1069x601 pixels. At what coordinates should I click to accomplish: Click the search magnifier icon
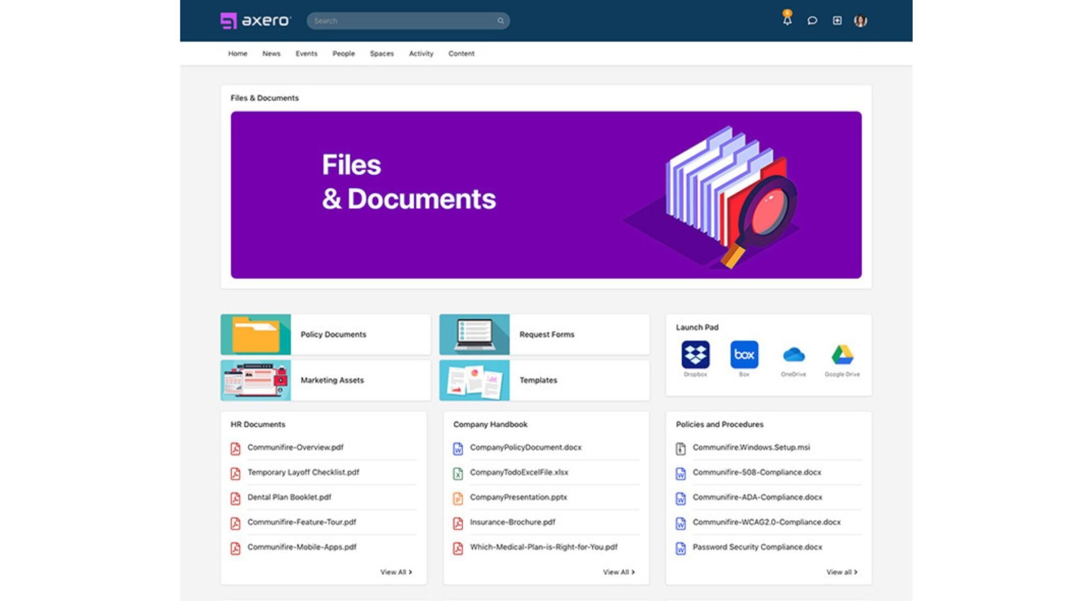[x=501, y=21]
